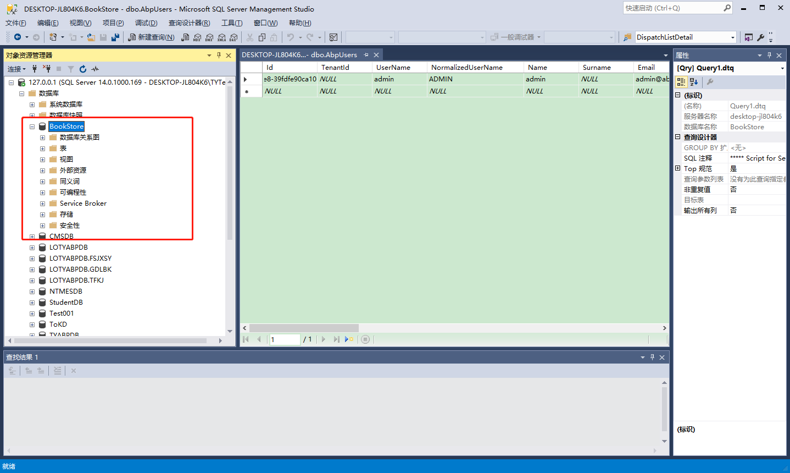Viewport: 790px width, 473px height.
Task: Select the BookStore database node
Action: (66, 127)
